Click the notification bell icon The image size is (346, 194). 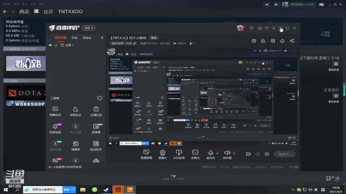click(x=282, y=41)
